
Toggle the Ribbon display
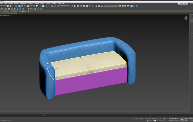pos(84,6)
